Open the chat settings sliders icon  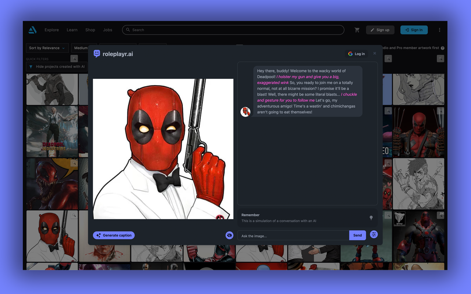coord(373,234)
